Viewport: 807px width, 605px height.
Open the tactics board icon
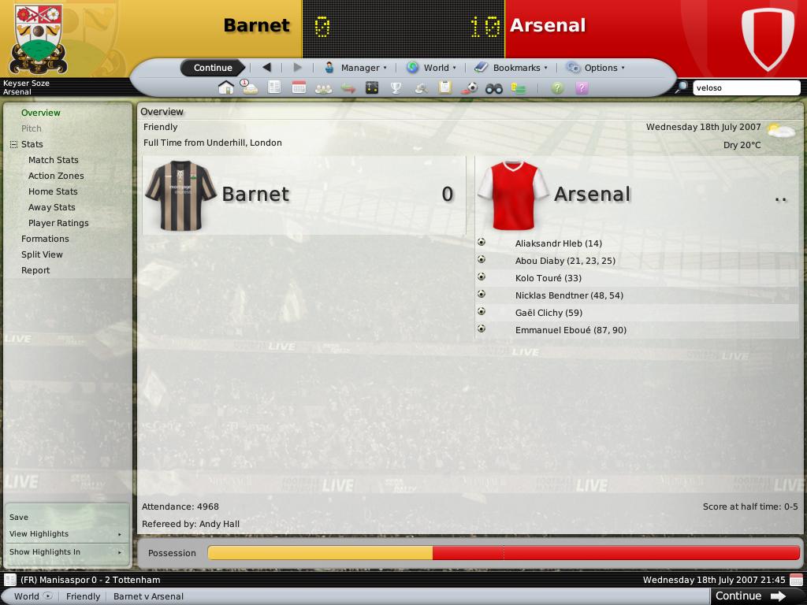(372, 88)
